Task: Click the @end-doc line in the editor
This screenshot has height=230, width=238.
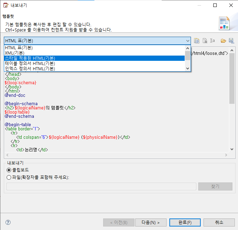Action: pyautogui.click(x=15, y=95)
